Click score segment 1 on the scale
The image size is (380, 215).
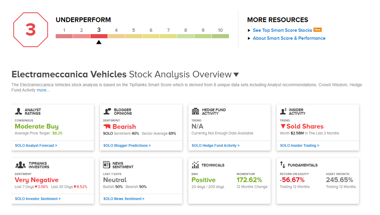tap(64, 36)
